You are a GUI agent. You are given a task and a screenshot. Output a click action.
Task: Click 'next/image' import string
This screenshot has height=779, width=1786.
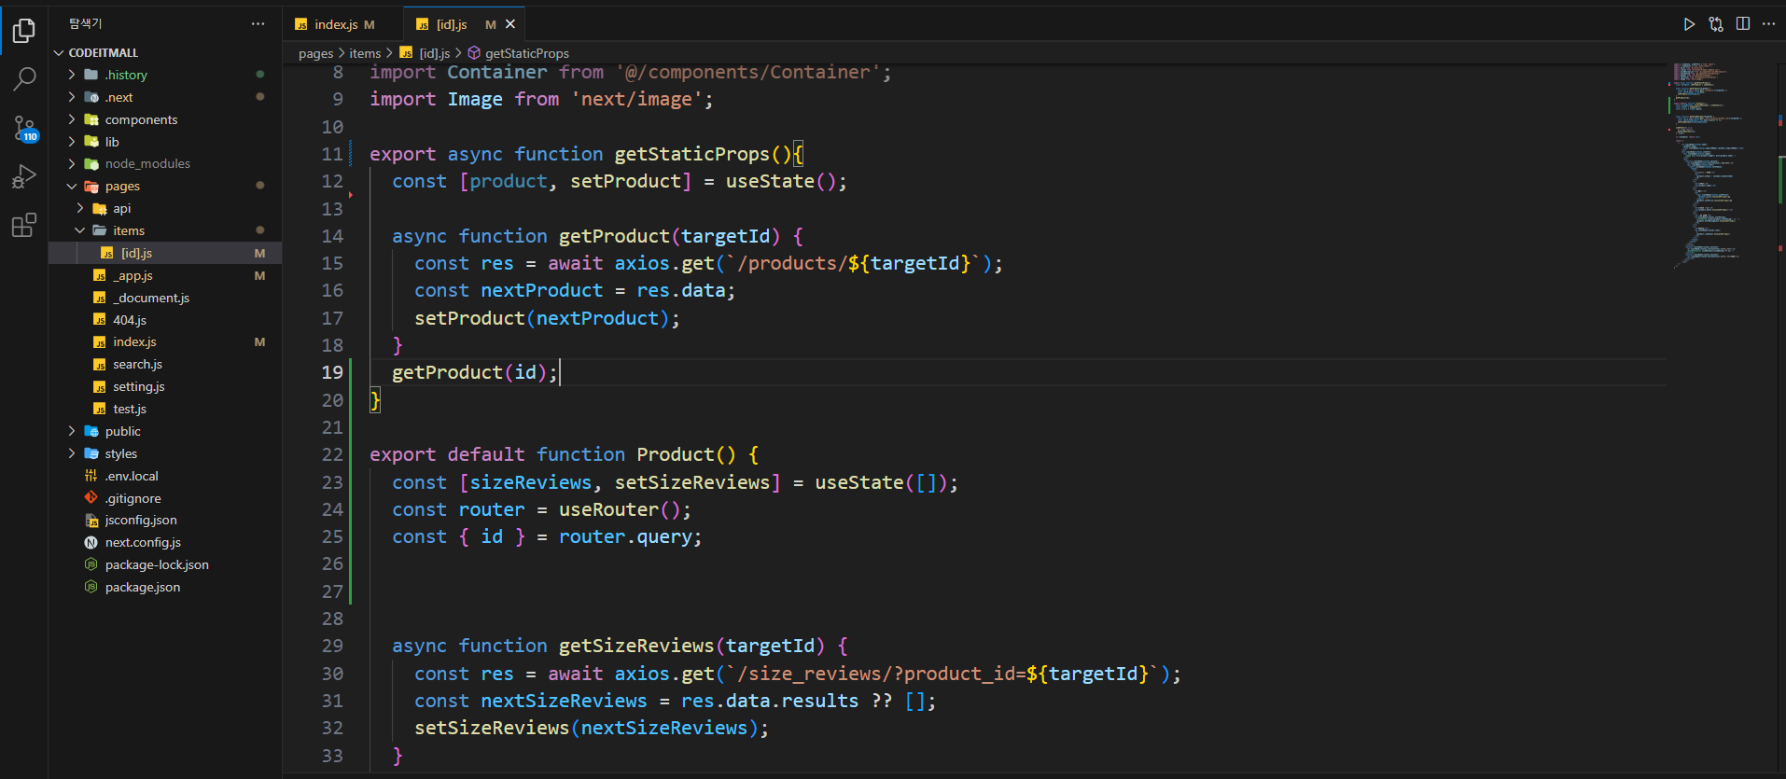point(636,99)
